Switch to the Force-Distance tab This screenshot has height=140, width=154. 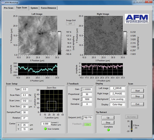(49, 8)
